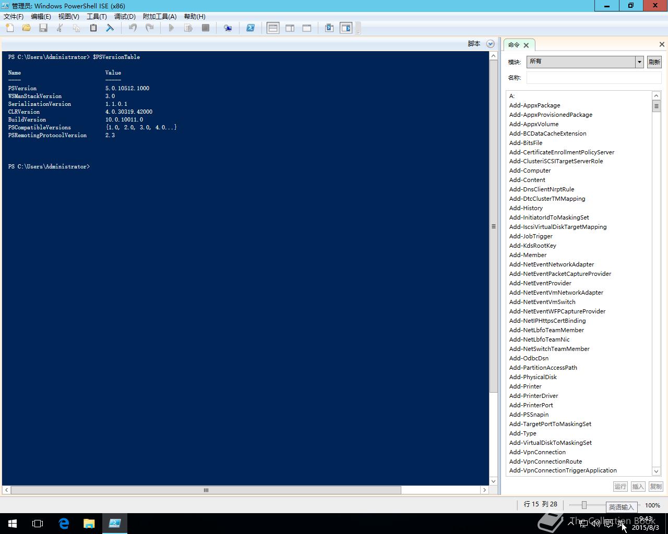Run selection using the Run Selection icon

188,28
